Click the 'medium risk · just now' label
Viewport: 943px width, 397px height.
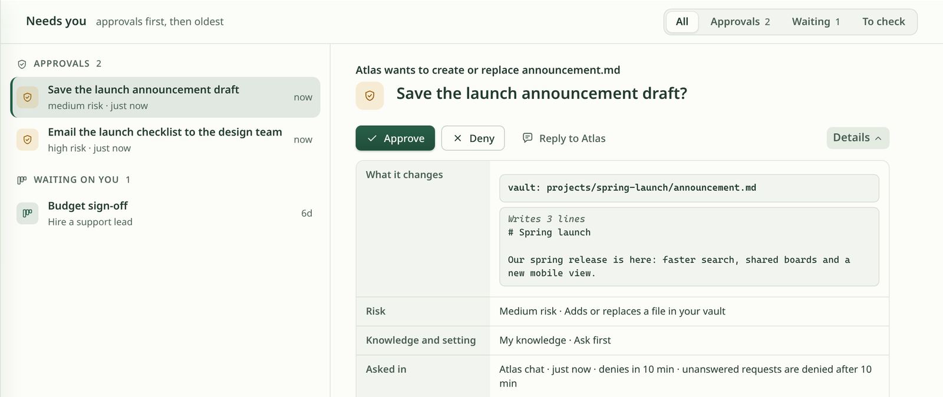click(98, 106)
